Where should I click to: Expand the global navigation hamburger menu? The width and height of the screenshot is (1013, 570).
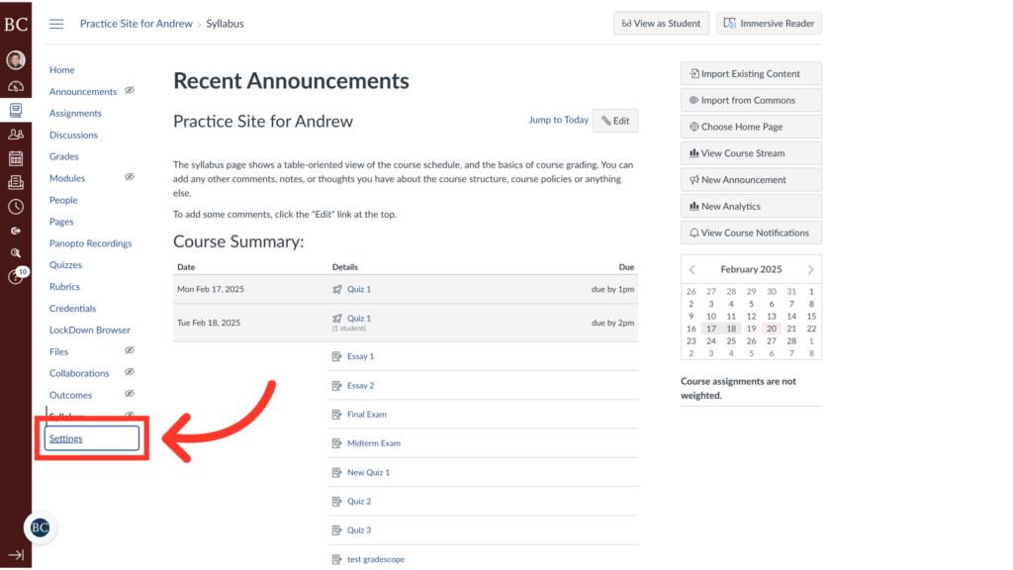tap(56, 24)
